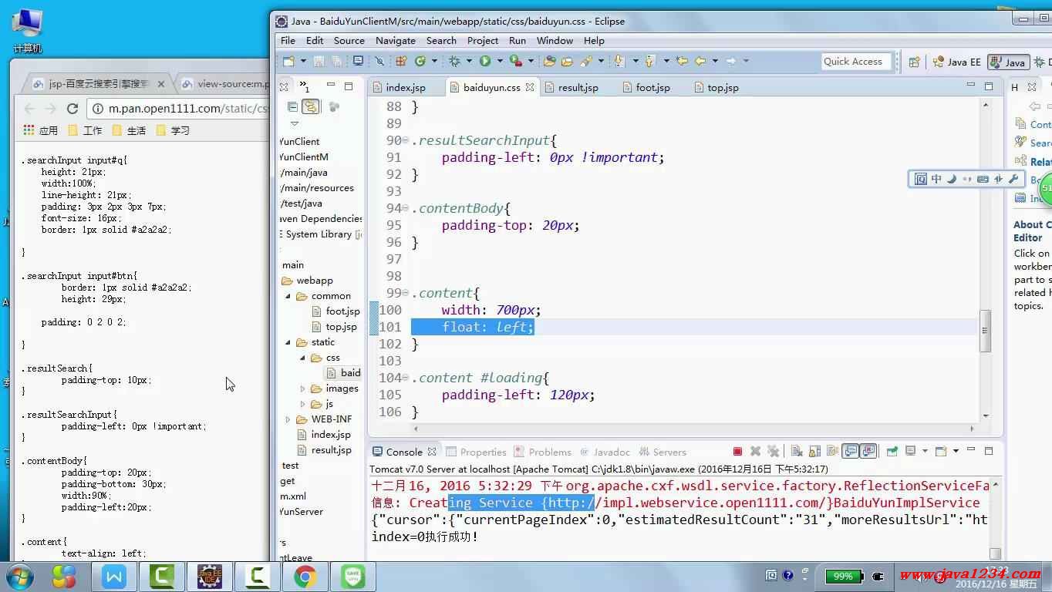Collapse the static folder in tree
This screenshot has width=1052, height=592.
(288, 342)
